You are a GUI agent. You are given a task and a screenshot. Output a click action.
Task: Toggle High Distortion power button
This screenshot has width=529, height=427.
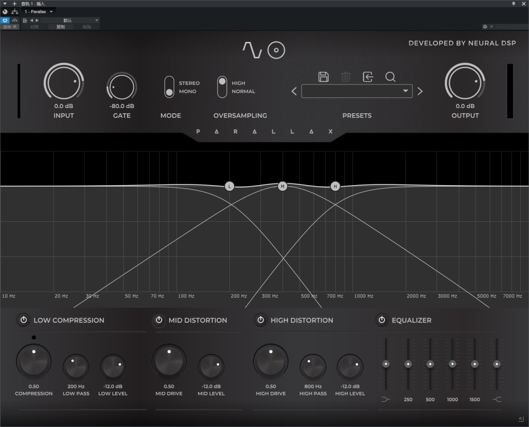click(x=261, y=320)
